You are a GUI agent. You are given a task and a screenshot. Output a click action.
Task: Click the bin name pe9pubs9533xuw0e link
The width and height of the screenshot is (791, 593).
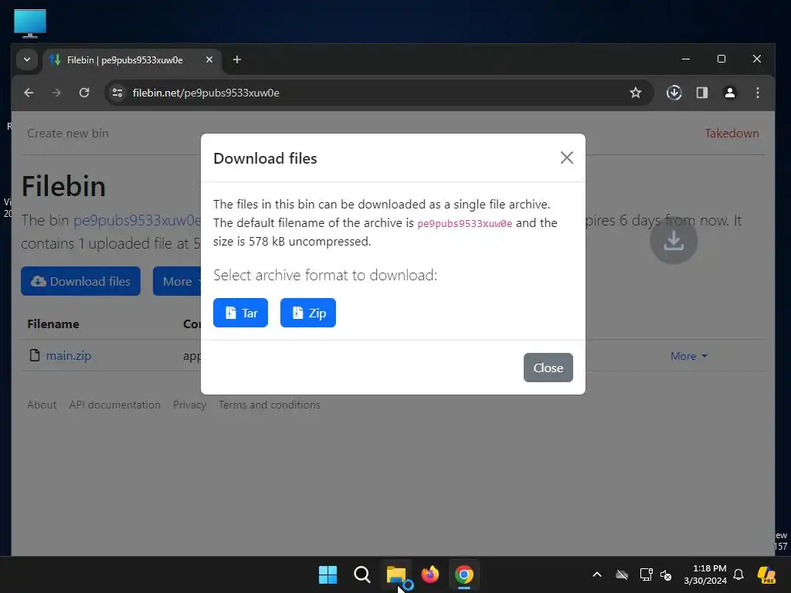[137, 220]
